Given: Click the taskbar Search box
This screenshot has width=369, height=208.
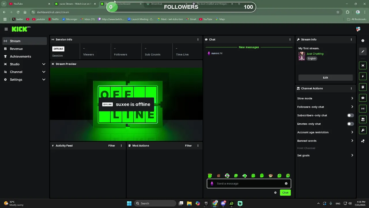Looking at the screenshot, I should [x=155, y=203].
